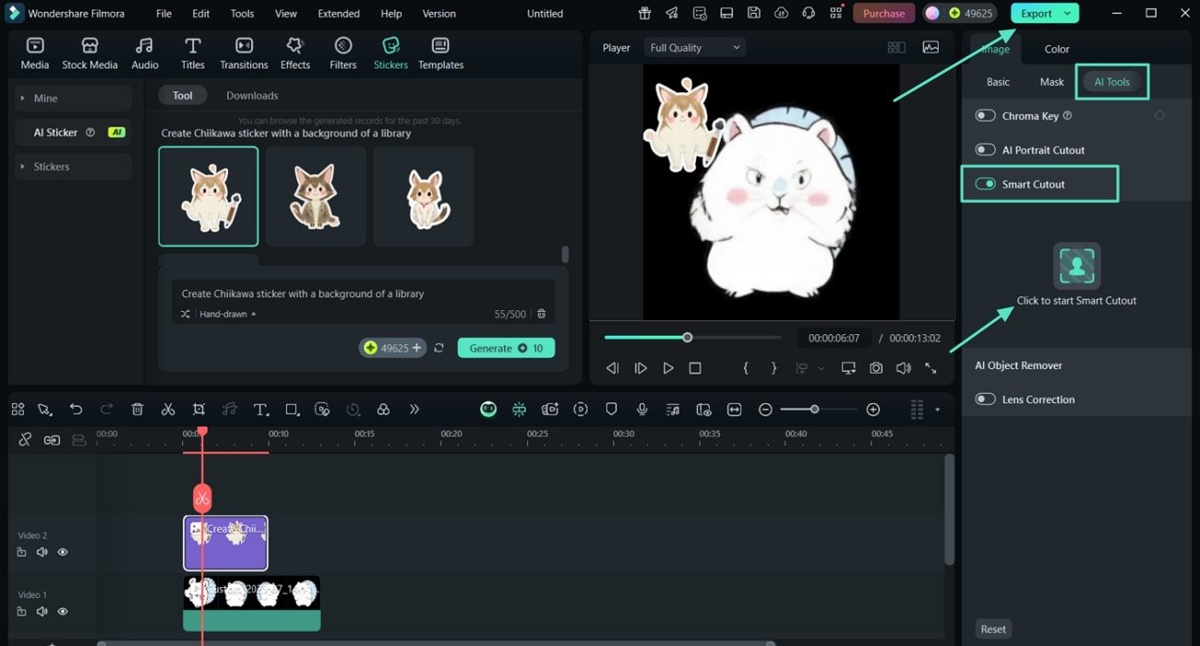This screenshot has width=1200, height=646.
Task: Mute the Video 1 track
Action: coord(42,611)
